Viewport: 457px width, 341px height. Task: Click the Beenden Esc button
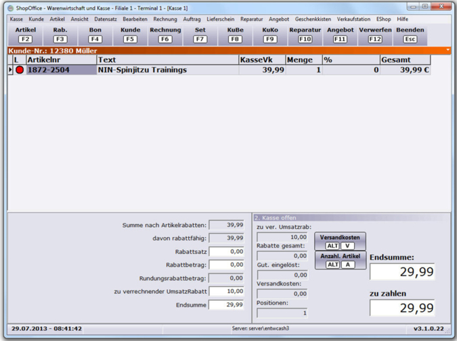(410, 34)
